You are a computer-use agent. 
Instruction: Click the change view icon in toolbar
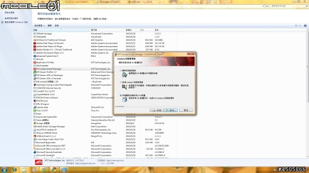[296, 25]
